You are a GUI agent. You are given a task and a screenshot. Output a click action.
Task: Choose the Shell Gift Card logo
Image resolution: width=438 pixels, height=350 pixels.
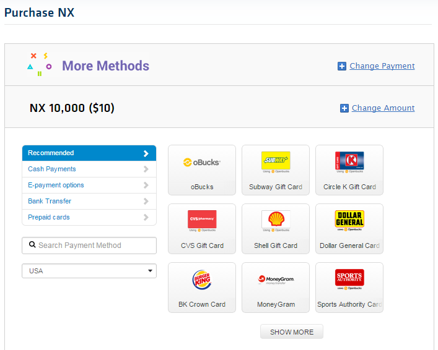[x=276, y=220]
